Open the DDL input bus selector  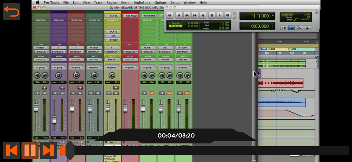(x=166, y=48)
